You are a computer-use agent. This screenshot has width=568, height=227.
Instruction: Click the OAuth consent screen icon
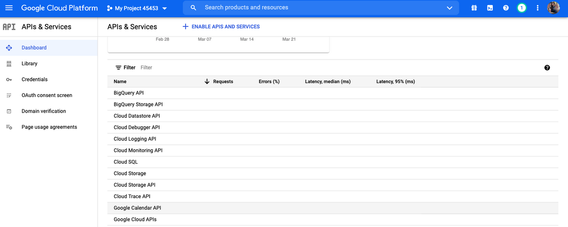pyautogui.click(x=9, y=96)
